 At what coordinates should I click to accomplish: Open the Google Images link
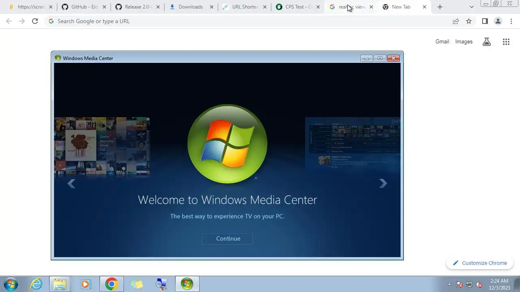click(x=464, y=41)
